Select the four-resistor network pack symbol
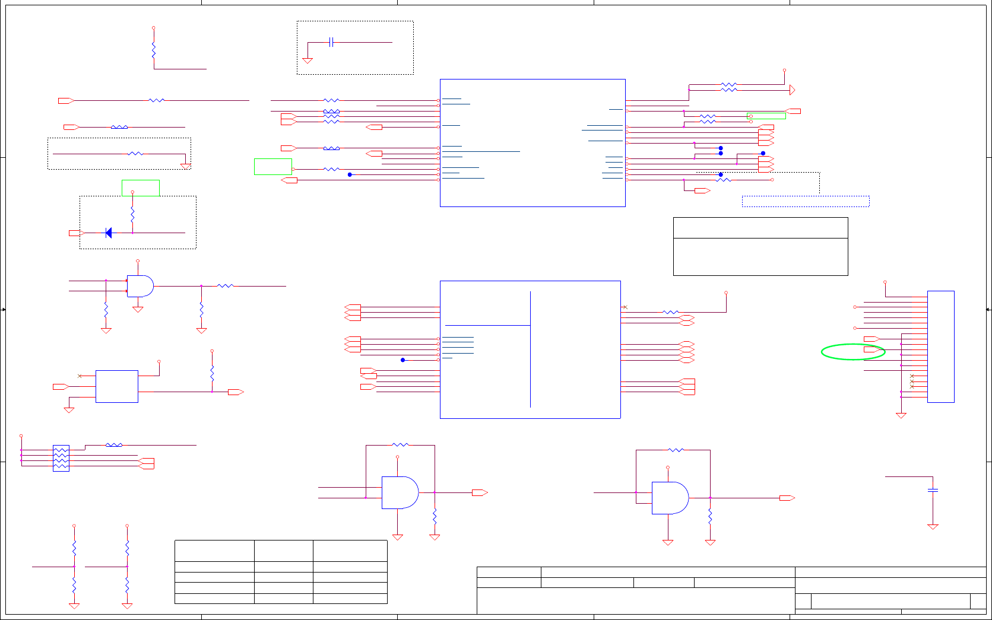 [x=61, y=458]
